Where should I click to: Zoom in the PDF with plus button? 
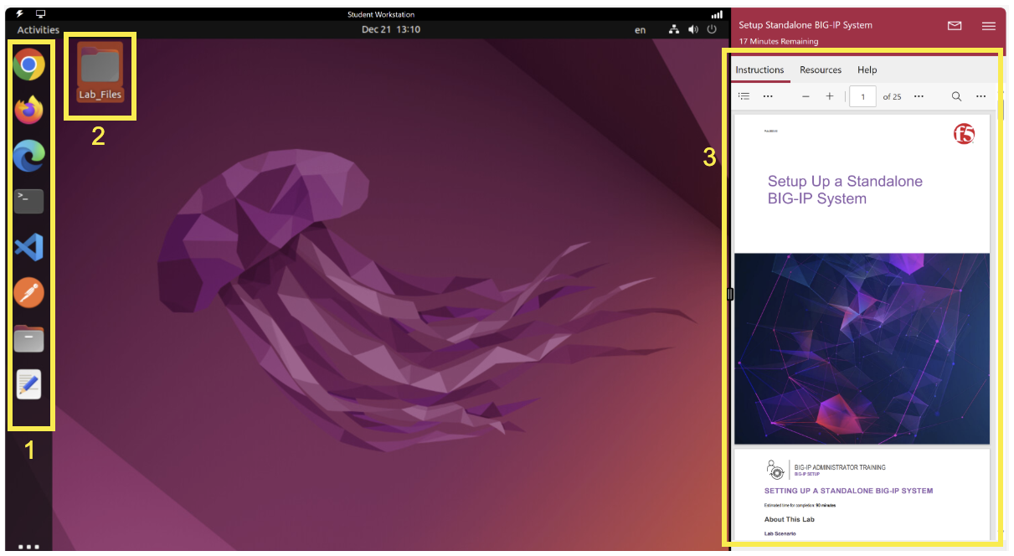click(830, 96)
